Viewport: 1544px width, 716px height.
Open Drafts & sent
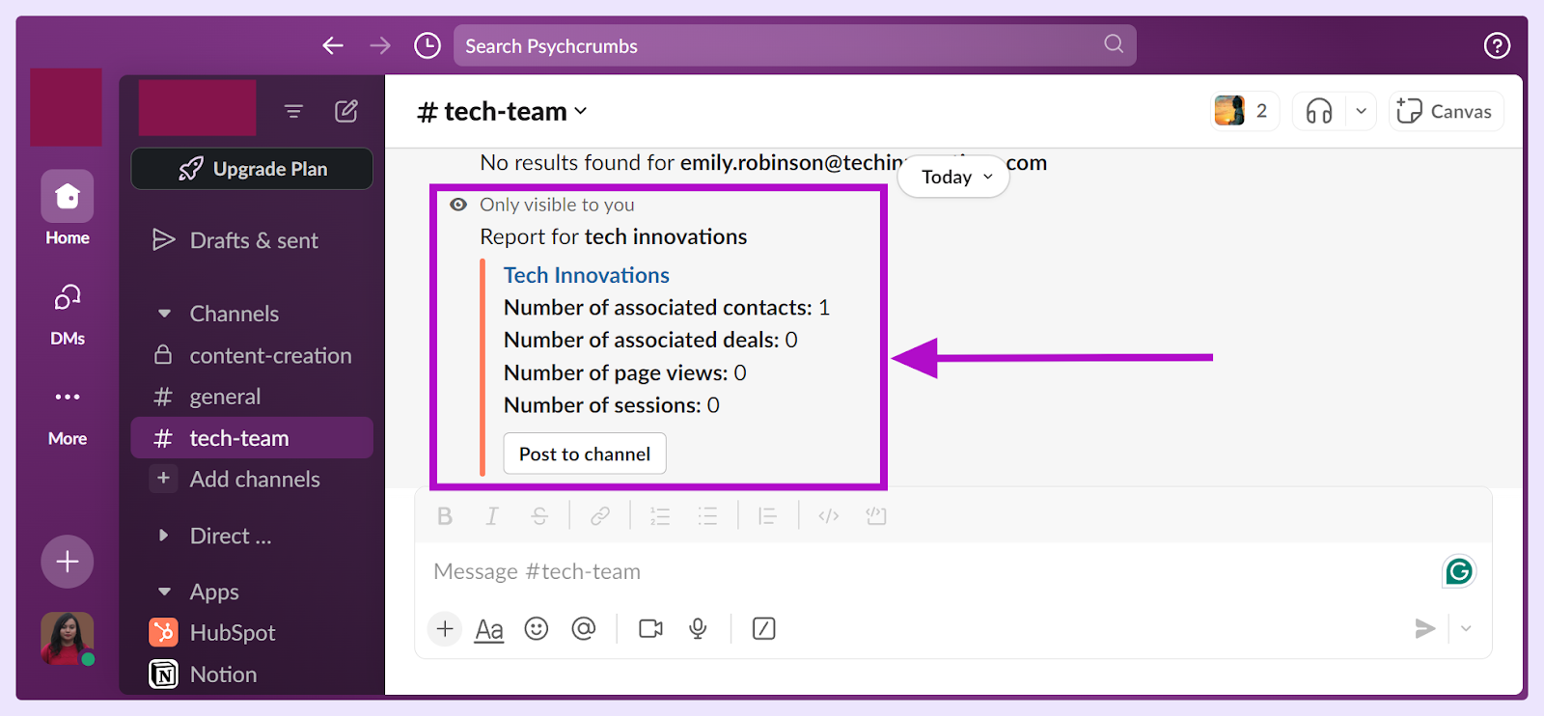252,240
